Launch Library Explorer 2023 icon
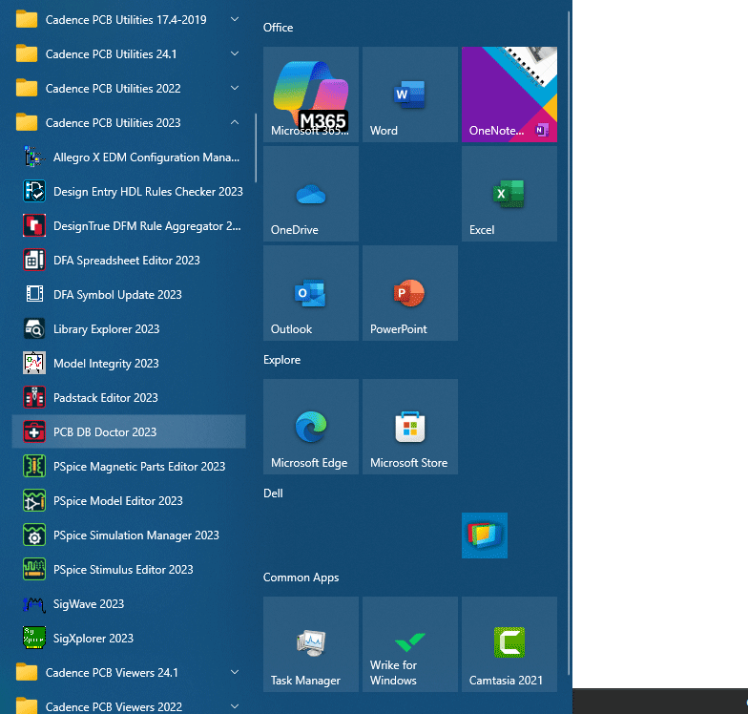This screenshot has height=714, width=748. 34,328
